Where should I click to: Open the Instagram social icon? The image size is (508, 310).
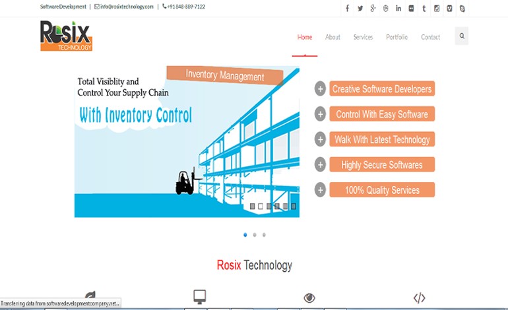pos(437,9)
